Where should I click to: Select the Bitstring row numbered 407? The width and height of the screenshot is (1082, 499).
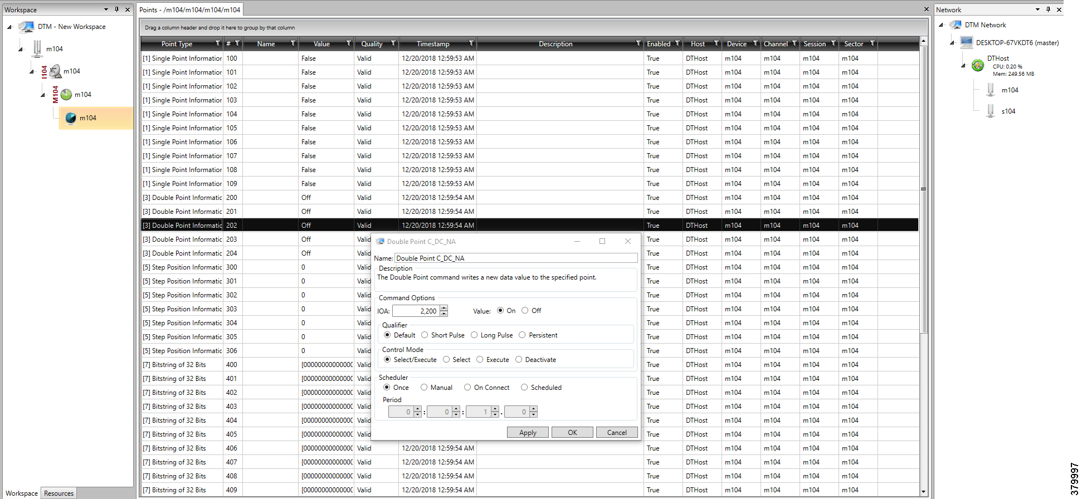click(529, 462)
